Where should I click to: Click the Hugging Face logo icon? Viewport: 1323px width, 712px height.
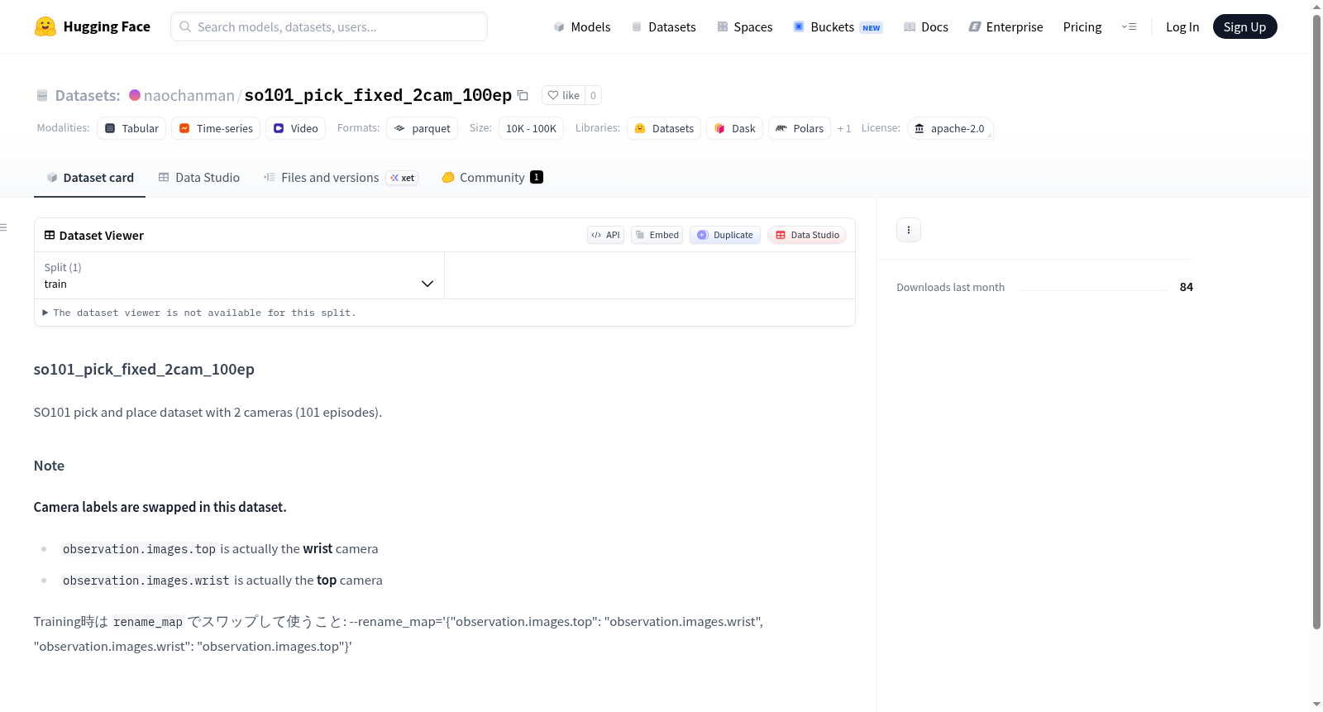[x=45, y=26]
